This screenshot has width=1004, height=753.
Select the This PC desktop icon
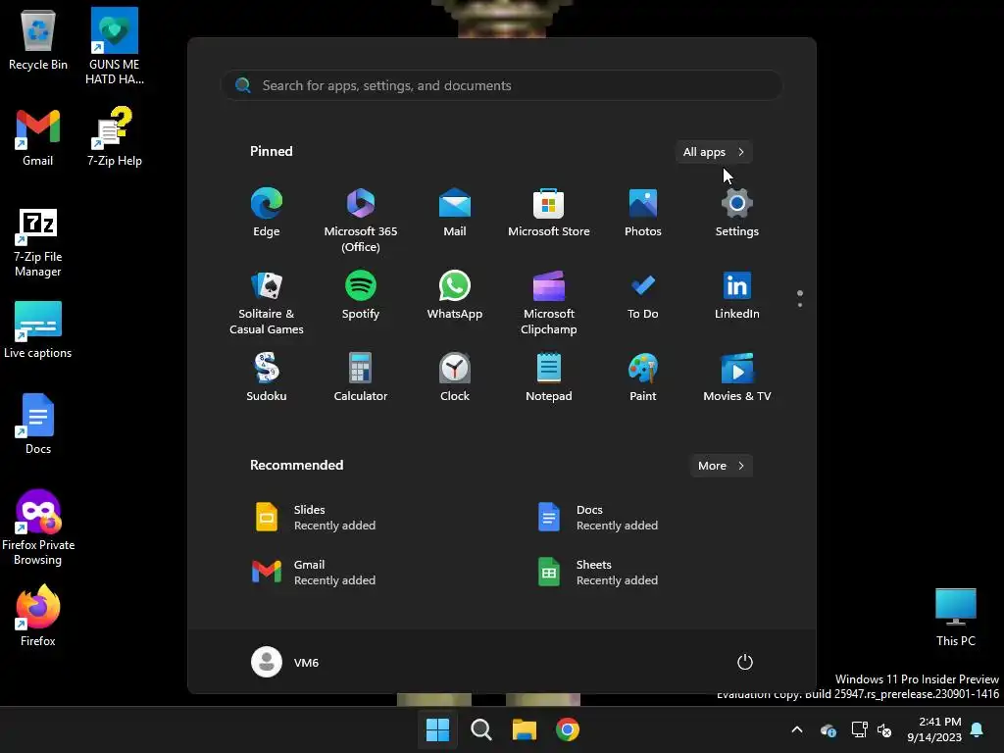click(x=956, y=618)
